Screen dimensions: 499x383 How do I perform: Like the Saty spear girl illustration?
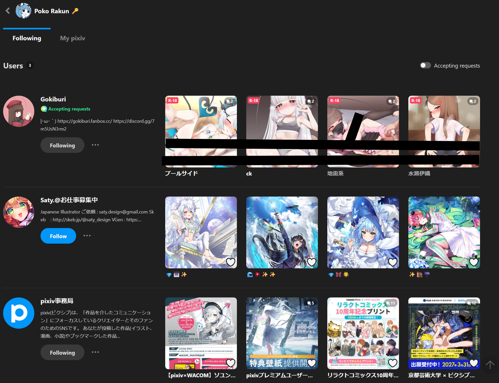click(312, 262)
